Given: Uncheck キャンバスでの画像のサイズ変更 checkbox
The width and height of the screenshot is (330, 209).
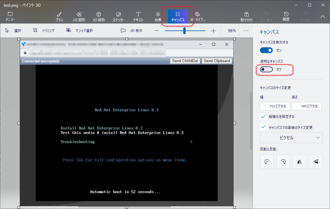Looking at the screenshot, I should pos(263,127).
